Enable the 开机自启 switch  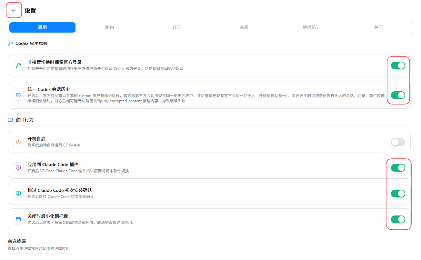point(398,142)
